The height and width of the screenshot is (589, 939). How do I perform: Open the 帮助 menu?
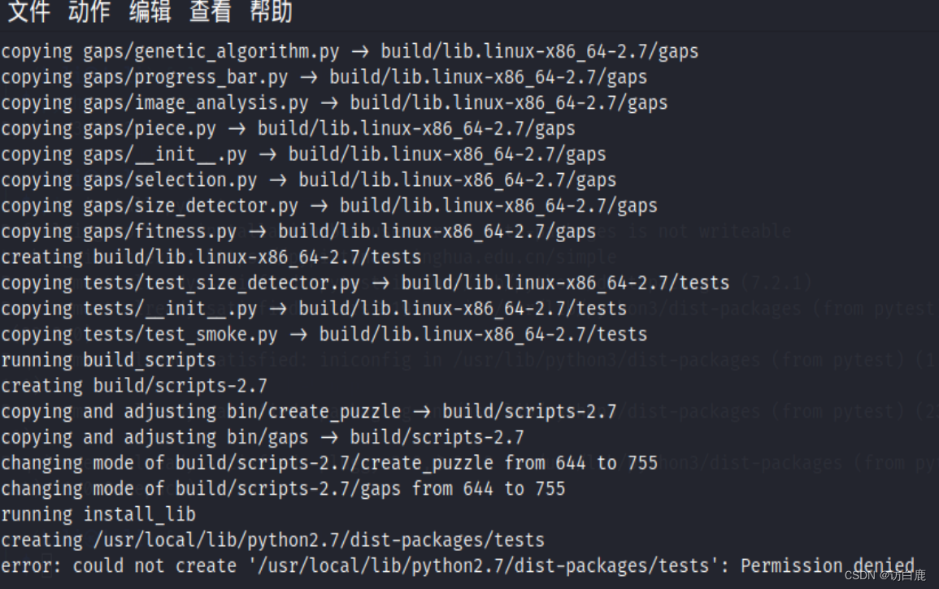pos(269,13)
